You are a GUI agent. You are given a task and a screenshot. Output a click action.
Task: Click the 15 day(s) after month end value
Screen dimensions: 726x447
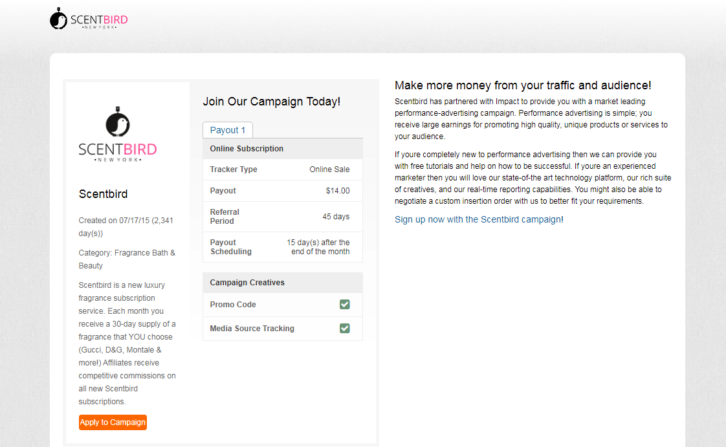(x=318, y=247)
